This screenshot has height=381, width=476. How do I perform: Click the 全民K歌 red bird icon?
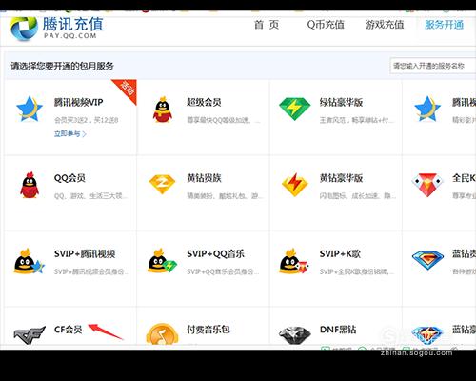427,185
